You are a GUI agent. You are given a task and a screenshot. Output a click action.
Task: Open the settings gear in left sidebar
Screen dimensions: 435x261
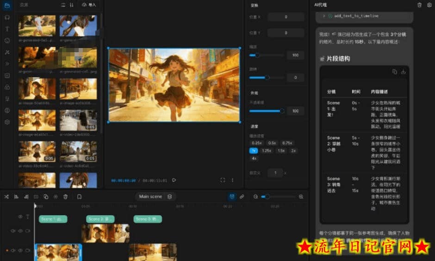[7, 122]
